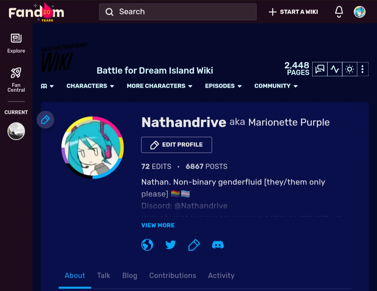377x291 pixels.
Task: Click the VIEW MORE link in the bio
Action: (158, 225)
